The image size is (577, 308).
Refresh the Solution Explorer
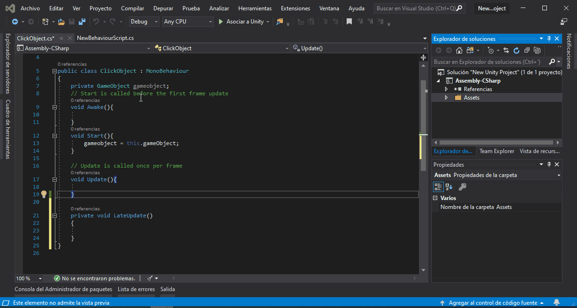point(516,50)
